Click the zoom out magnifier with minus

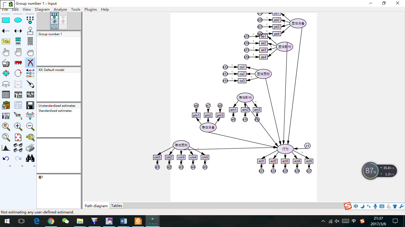(x=30, y=127)
